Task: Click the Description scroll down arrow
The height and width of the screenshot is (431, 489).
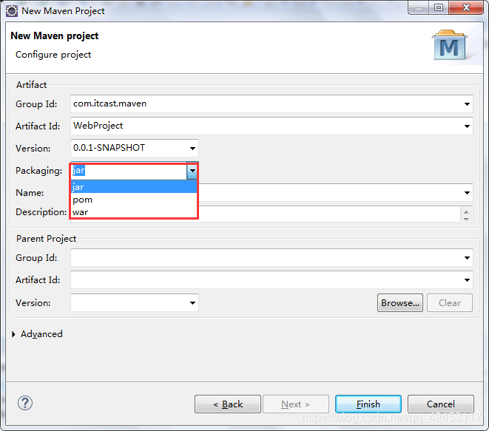Action: tap(465, 217)
